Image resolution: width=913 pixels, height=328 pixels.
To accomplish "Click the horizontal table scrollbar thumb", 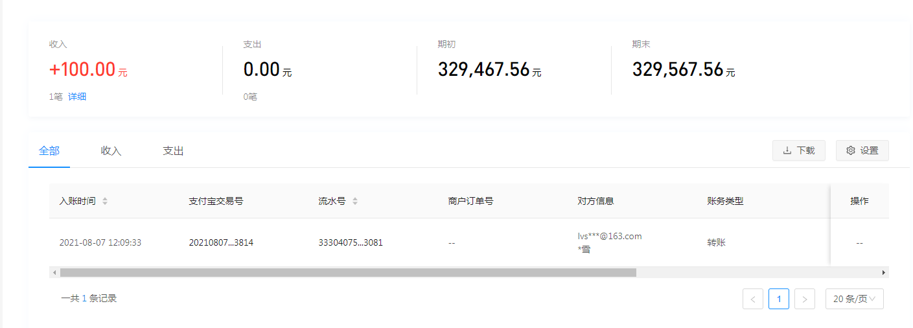I will (348, 273).
